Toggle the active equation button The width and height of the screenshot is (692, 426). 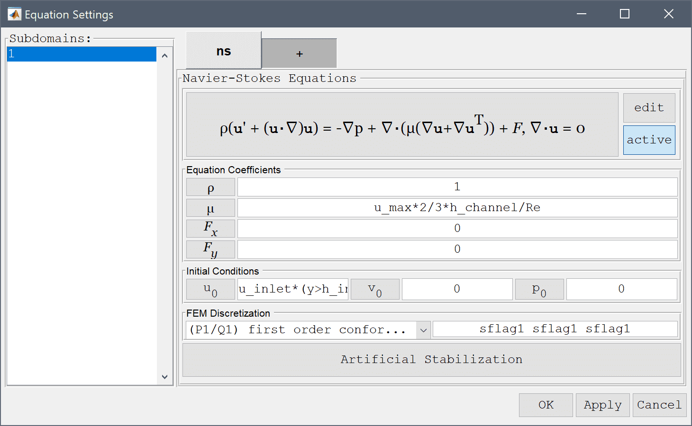point(649,140)
